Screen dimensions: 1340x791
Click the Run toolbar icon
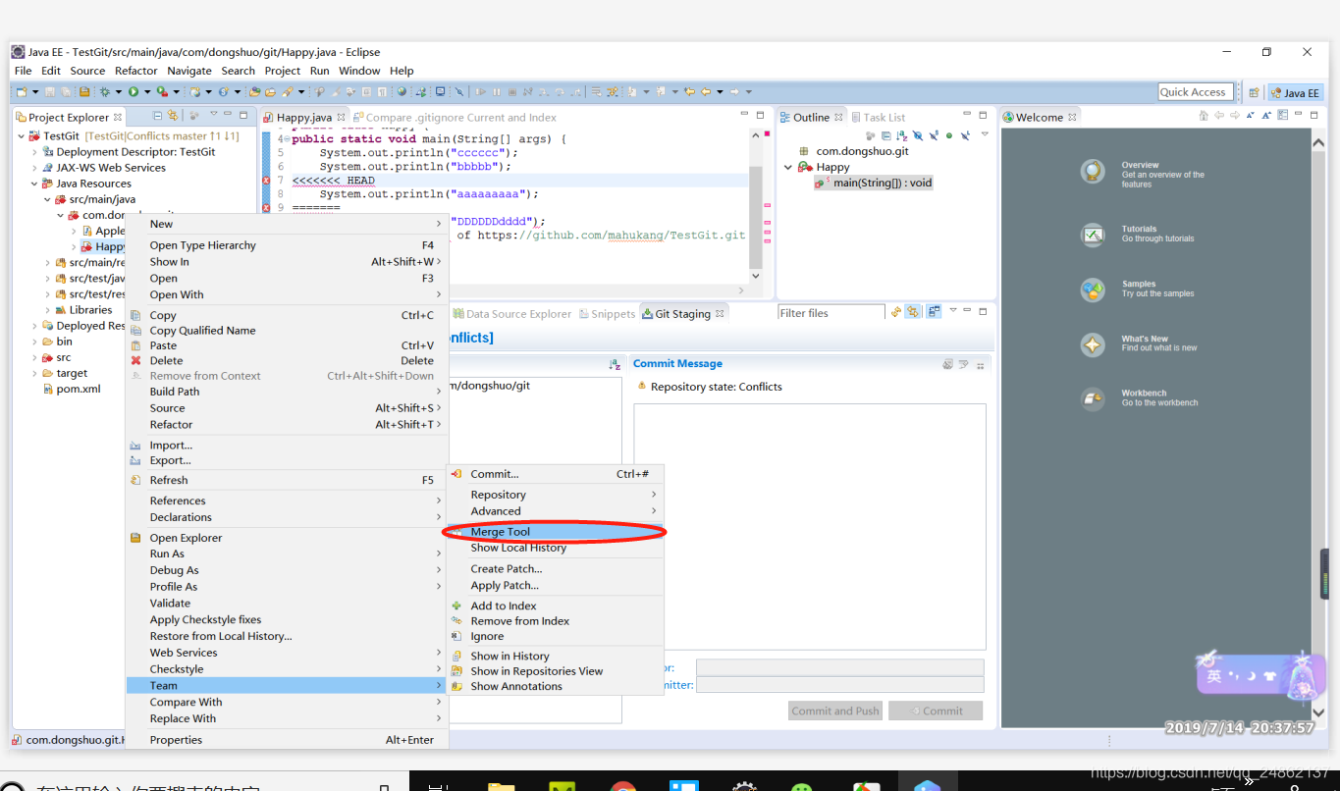click(134, 92)
